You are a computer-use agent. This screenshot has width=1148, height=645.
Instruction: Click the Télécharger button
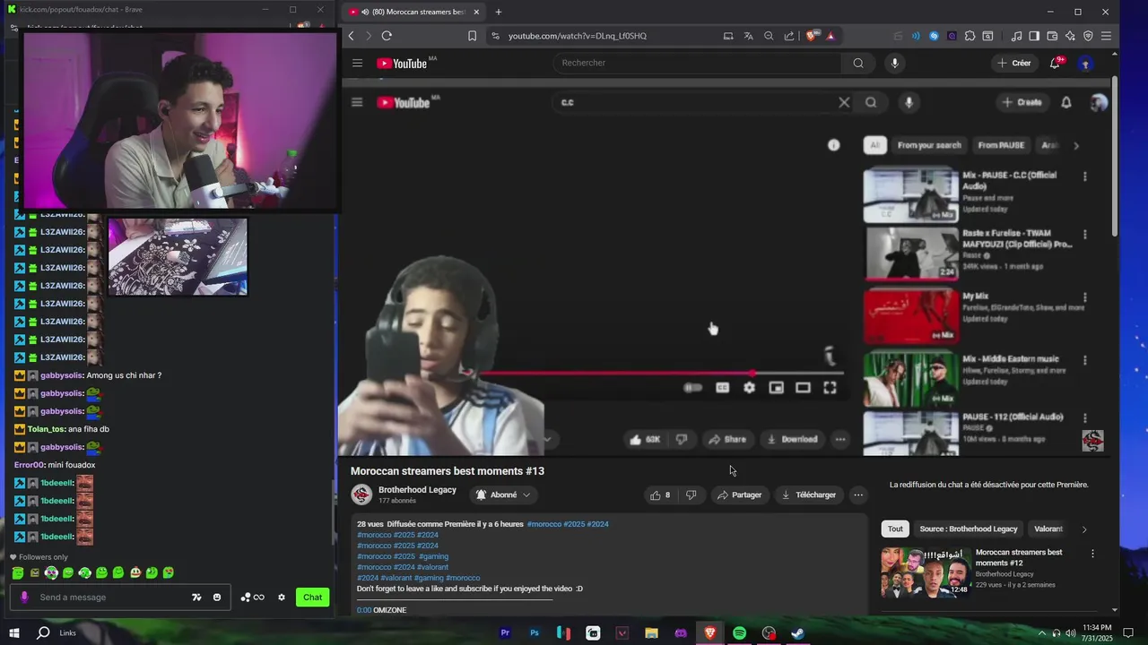click(808, 494)
